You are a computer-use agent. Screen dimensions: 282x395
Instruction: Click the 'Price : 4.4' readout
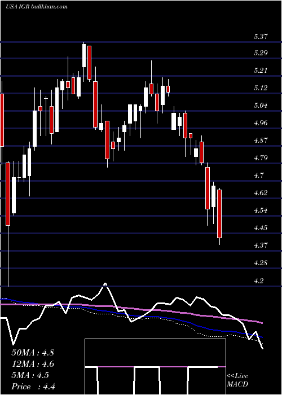pyautogui.click(x=33, y=387)
